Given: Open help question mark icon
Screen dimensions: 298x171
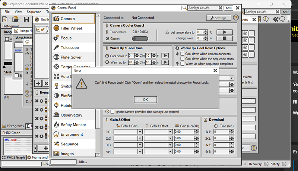Looking at the screenshot, I should (236, 18).
